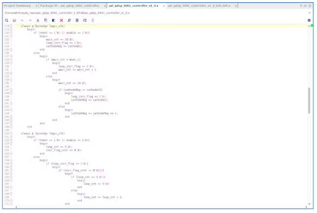Click the line 'if (cathodeReg == cathodeC5)'
The height and width of the screenshot is (213, 317).
[x=80, y=90]
